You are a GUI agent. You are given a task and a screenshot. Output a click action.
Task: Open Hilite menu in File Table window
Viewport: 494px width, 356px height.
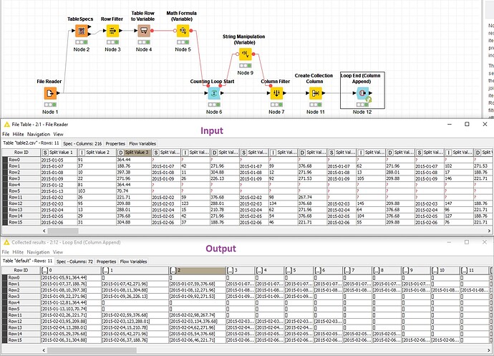[x=18, y=134]
